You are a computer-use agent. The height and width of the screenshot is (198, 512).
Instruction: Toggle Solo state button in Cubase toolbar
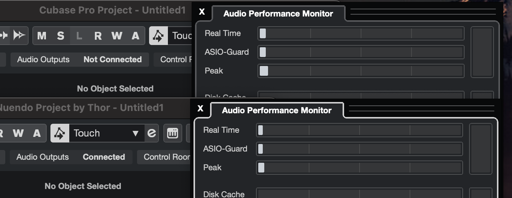[x=61, y=36]
